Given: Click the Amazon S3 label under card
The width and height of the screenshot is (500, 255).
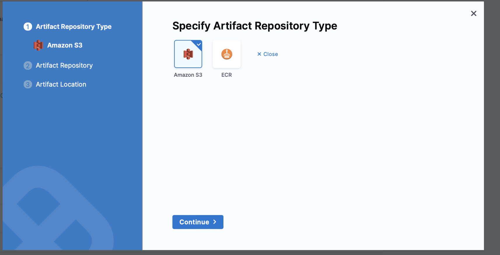Looking at the screenshot, I should pyautogui.click(x=188, y=75).
